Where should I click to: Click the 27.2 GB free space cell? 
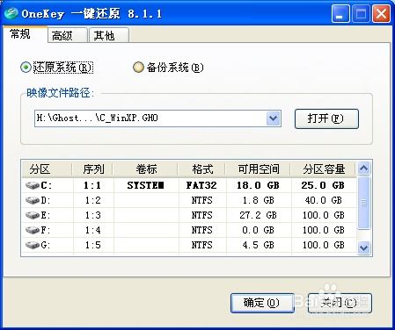[x=258, y=215]
